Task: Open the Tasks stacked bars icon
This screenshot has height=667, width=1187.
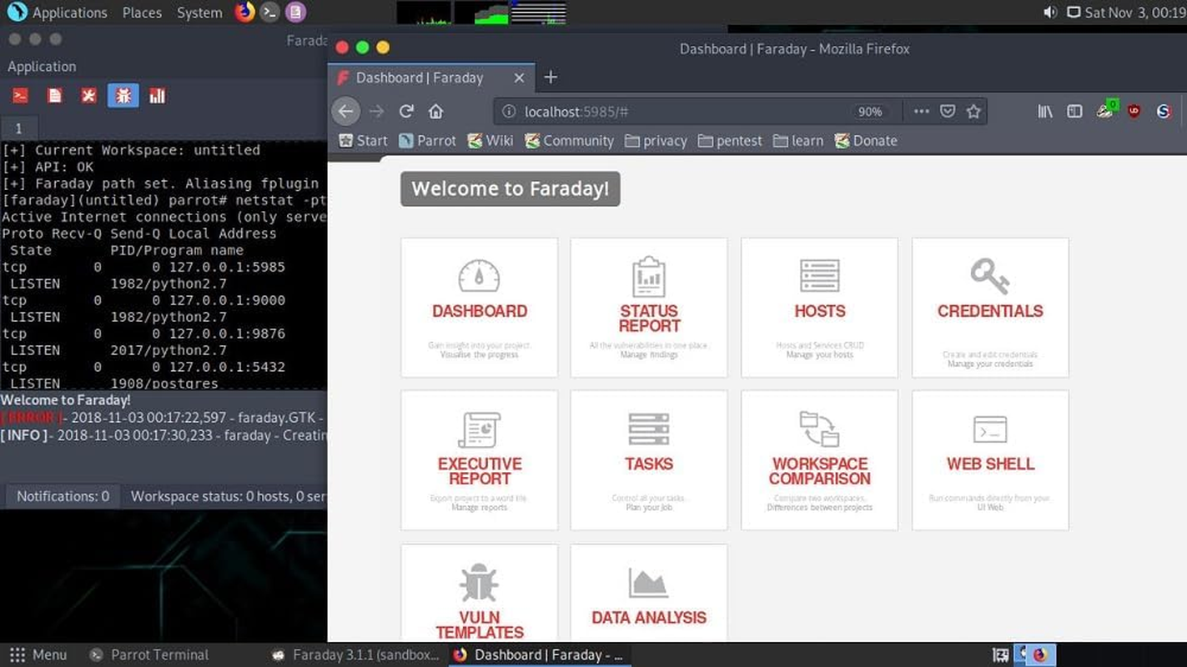Action: click(649, 430)
